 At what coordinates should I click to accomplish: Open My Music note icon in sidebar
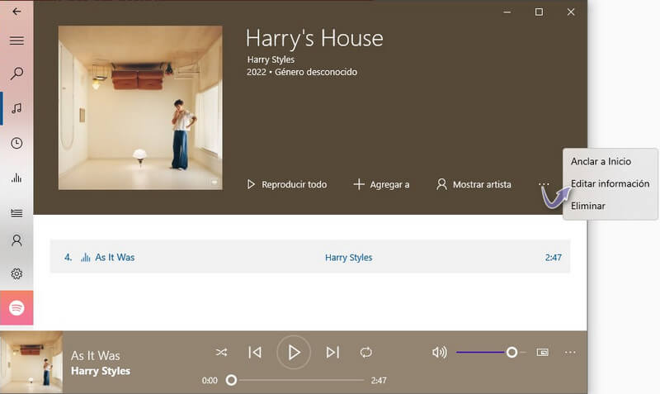[16, 108]
